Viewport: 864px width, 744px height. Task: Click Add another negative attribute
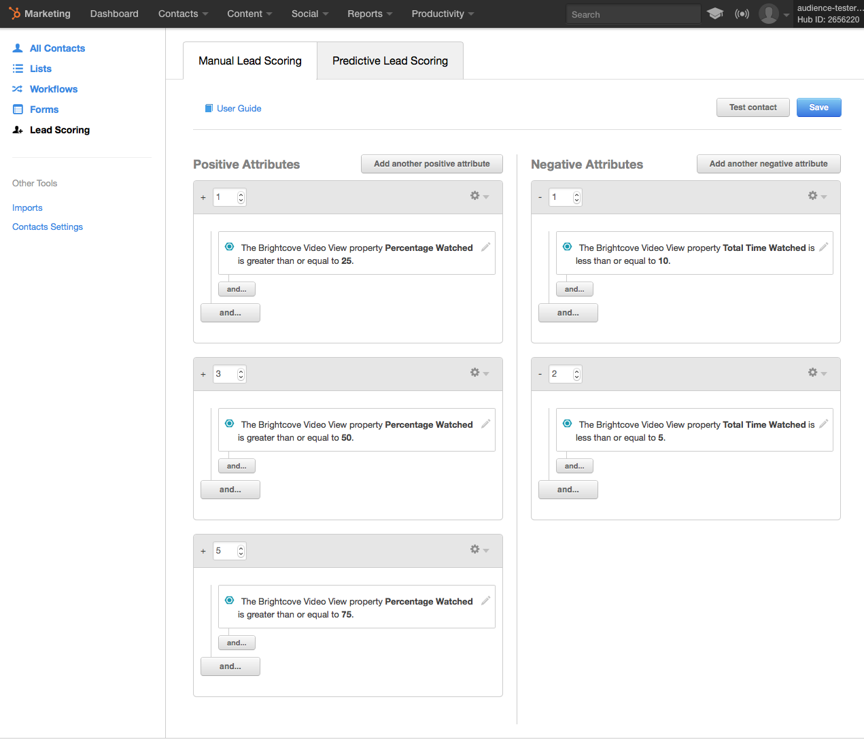click(768, 164)
